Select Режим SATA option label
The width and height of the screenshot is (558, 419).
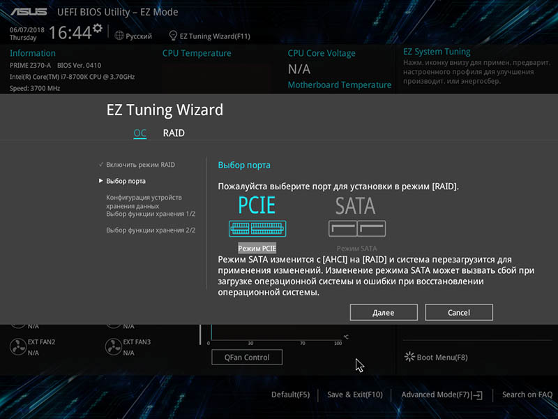pos(356,249)
